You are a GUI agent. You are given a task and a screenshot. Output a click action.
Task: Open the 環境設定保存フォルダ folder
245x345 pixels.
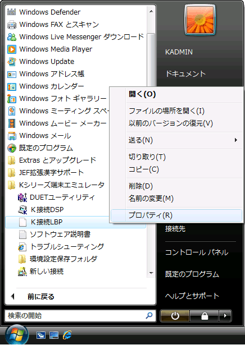click(57, 259)
